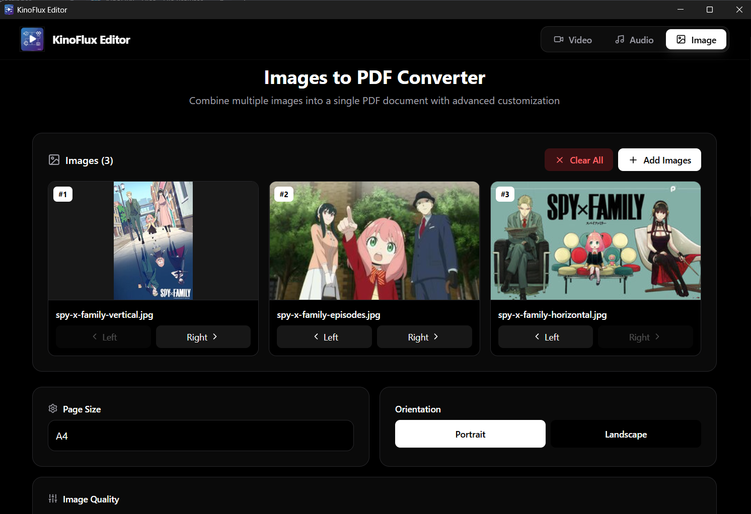Screen dimensions: 751x514
Task: Switch to the Audio tab
Action: [634, 40]
